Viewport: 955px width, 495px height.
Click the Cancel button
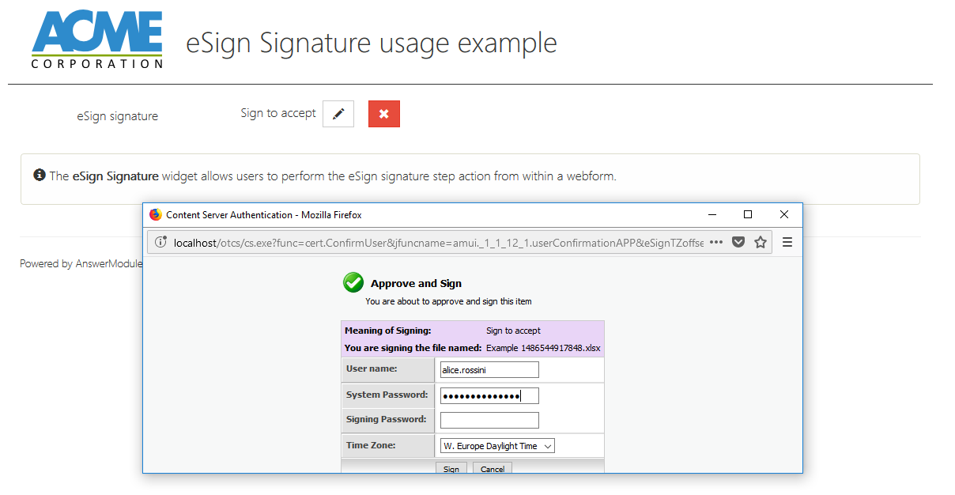click(492, 468)
